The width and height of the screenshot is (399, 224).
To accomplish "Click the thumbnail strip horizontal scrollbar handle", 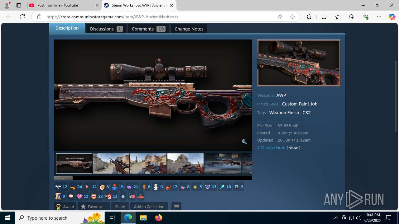I will 63,178.
